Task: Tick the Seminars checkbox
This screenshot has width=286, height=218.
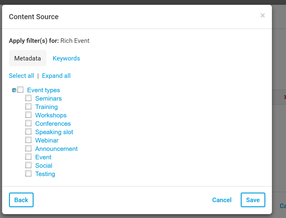Action: coord(28,98)
